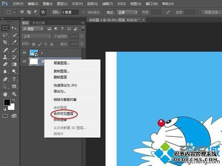
Task: Toggle lock position icon
Action: coord(46,44)
